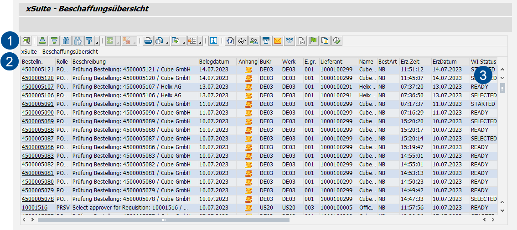Screen dimensions: 517x230
Task: Open attachment icon for order 4500005120
Action: (249, 78)
